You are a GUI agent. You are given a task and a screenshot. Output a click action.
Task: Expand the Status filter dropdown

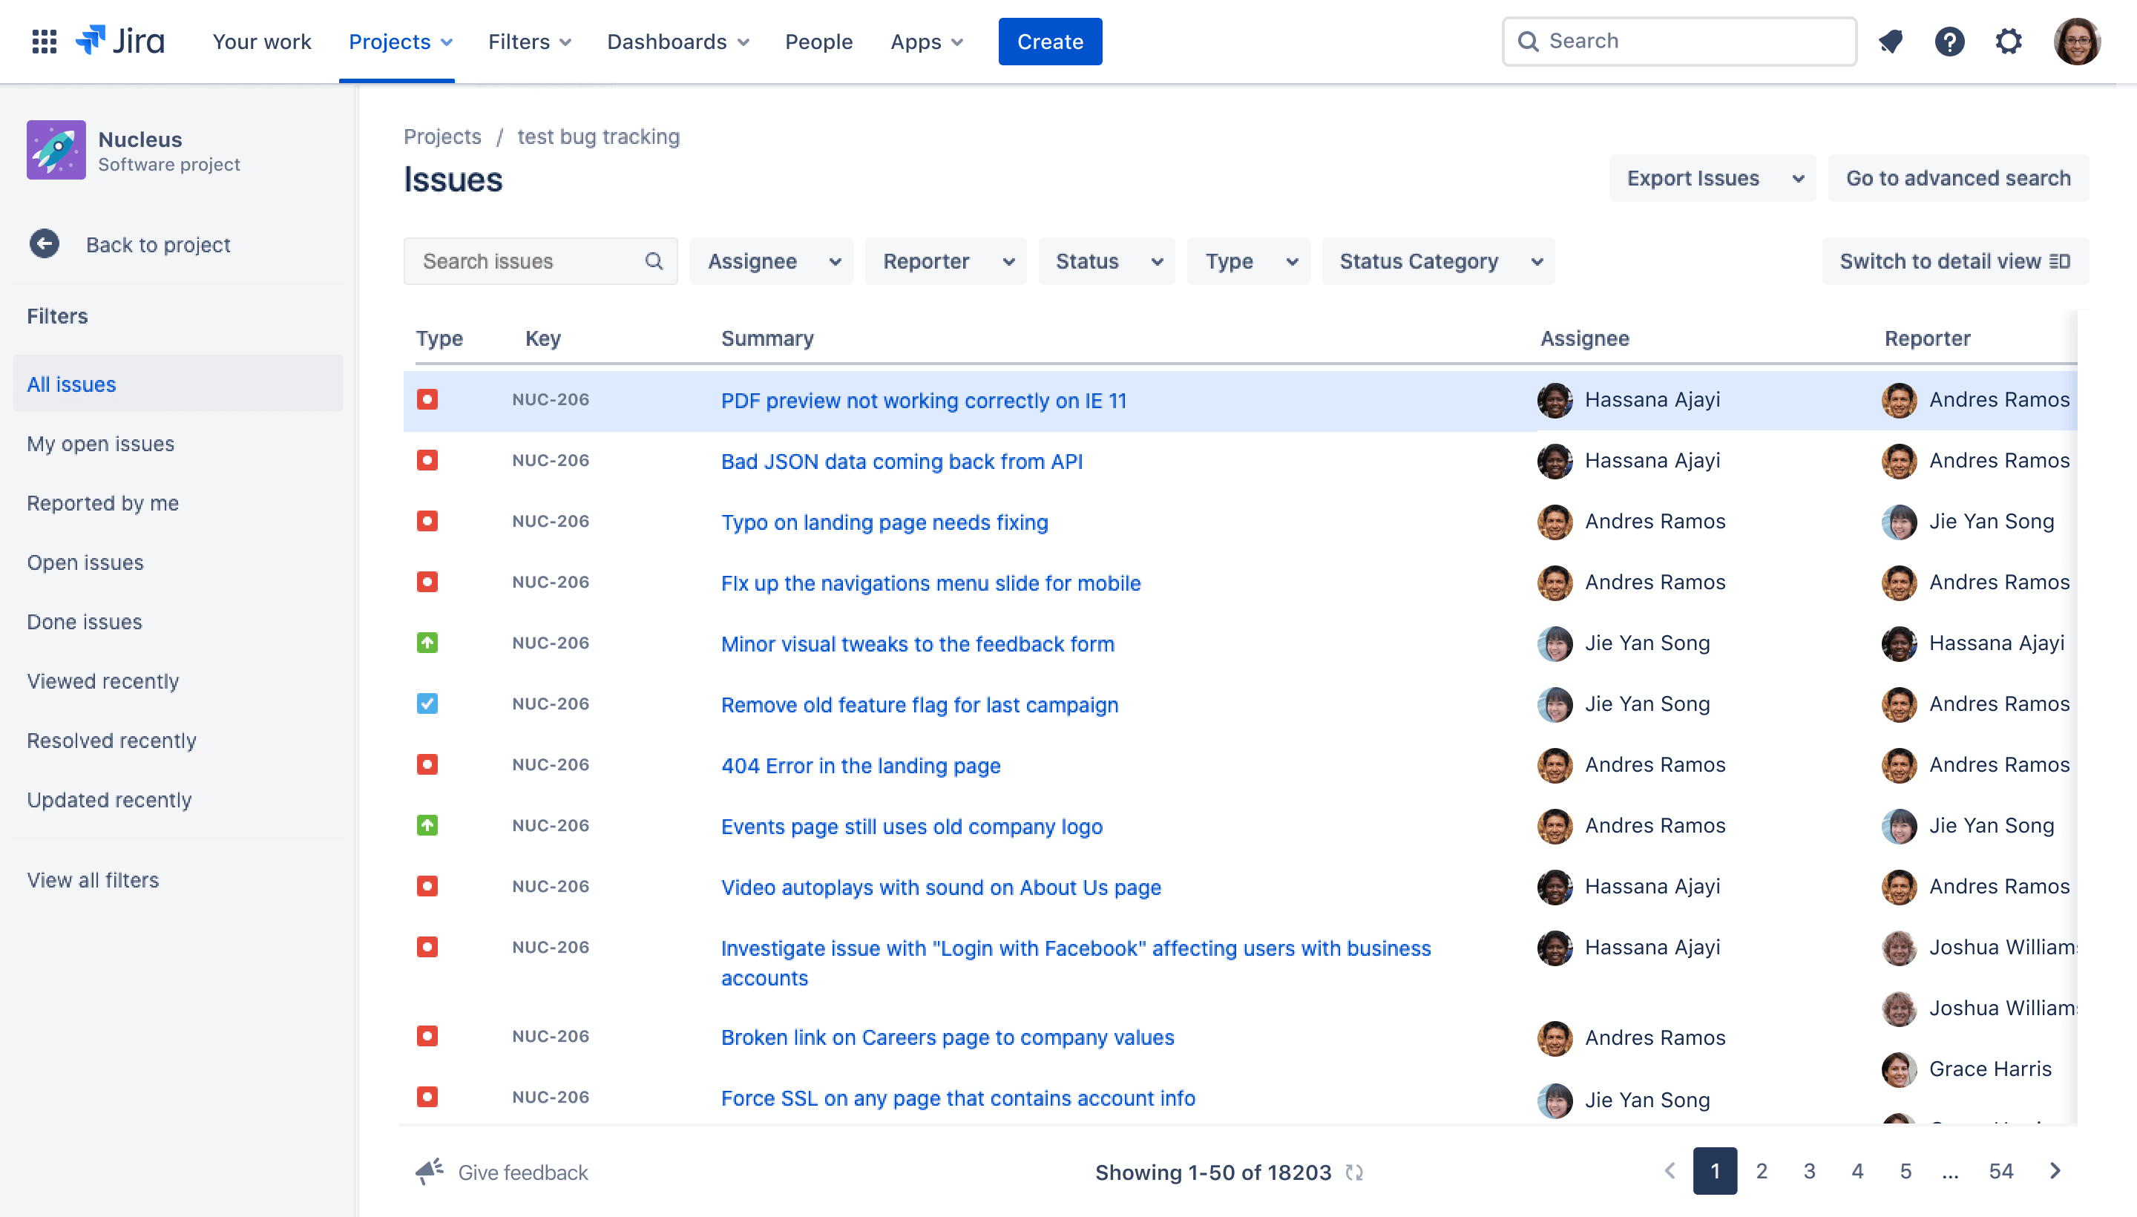tap(1106, 261)
